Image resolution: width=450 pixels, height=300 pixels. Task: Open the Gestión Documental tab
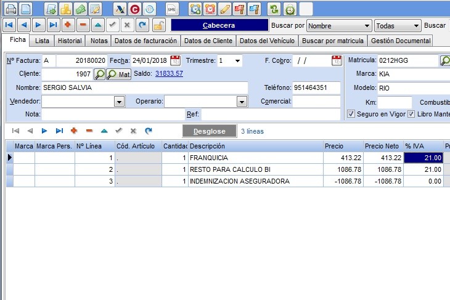(x=401, y=41)
